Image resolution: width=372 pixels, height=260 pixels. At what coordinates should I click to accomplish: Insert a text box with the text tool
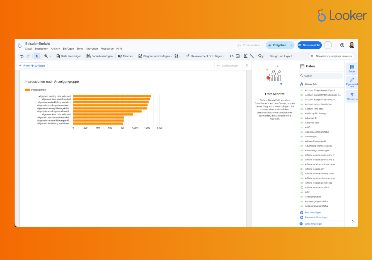coord(245,56)
